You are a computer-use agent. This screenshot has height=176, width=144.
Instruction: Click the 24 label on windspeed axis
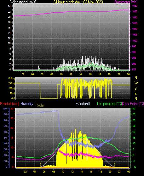(x=9, y=7)
